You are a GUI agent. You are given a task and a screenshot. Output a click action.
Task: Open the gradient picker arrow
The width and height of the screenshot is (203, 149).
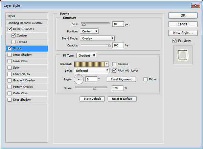(x=107, y=64)
